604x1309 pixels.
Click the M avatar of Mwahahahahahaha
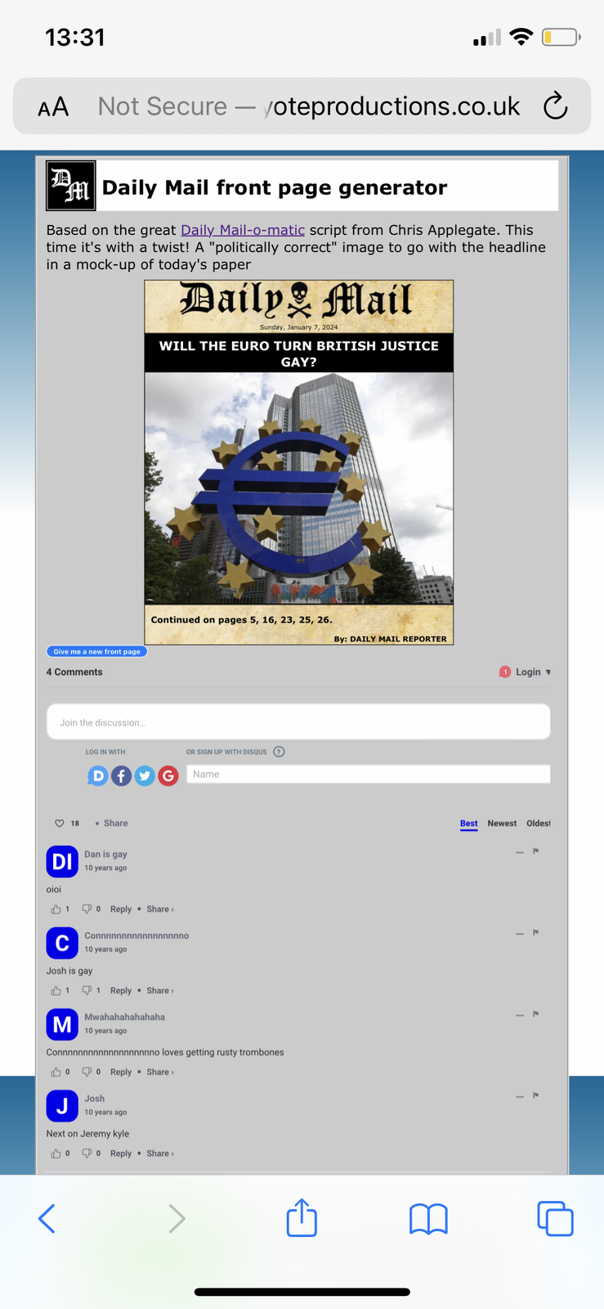coord(62,1024)
